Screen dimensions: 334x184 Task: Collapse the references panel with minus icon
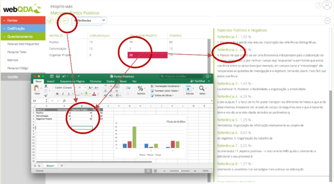pos(327,21)
